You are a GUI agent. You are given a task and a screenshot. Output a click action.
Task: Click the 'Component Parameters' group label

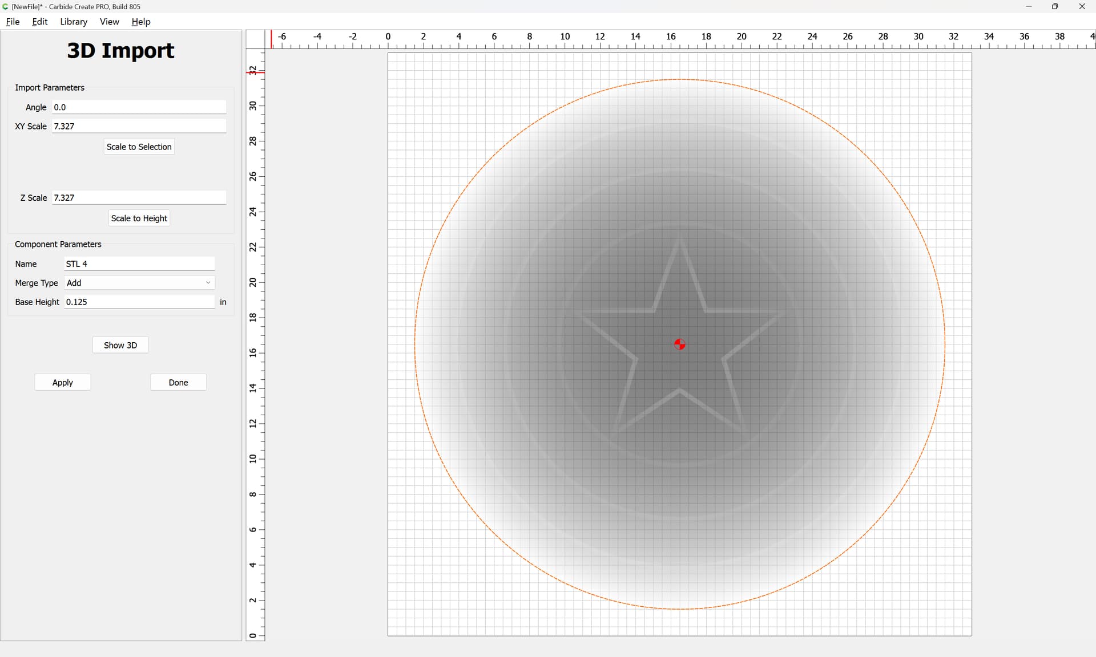click(x=58, y=244)
